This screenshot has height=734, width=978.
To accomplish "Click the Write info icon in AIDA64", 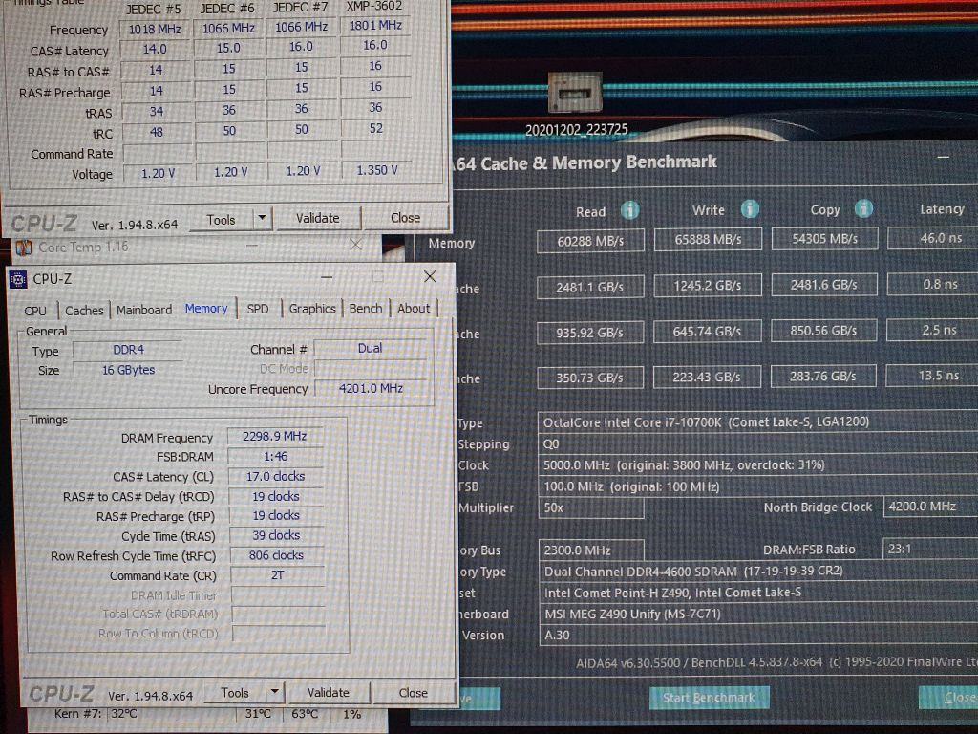I will pyautogui.click(x=750, y=209).
